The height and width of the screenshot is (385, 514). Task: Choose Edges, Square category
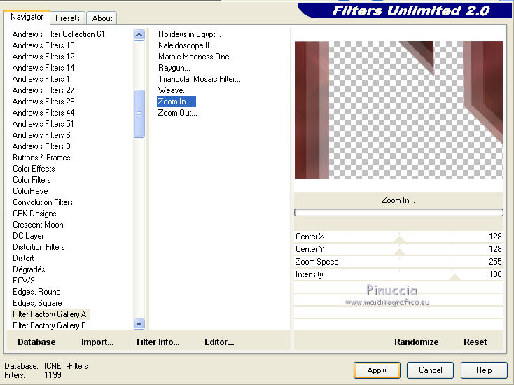(37, 303)
